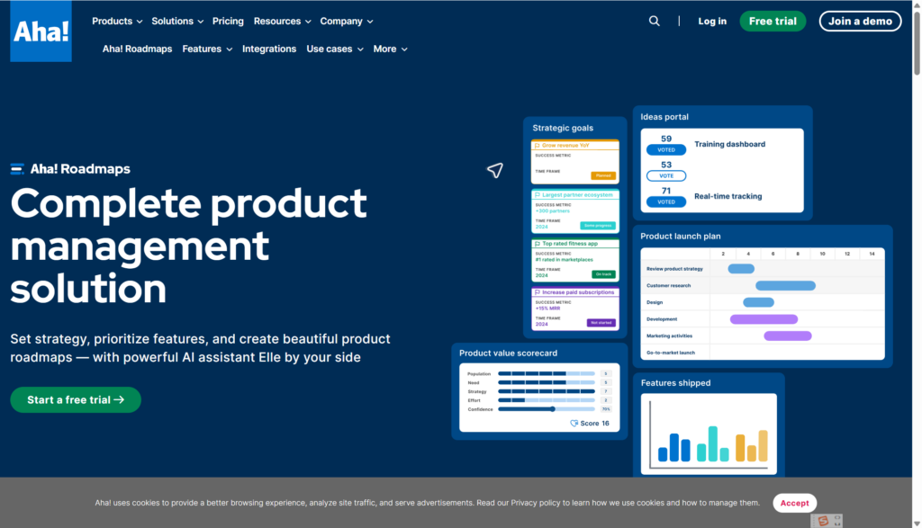Click the Marketing activities timeline bar
Image resolution: width=922 pixels, height=528 pixels.
point(787,336)
